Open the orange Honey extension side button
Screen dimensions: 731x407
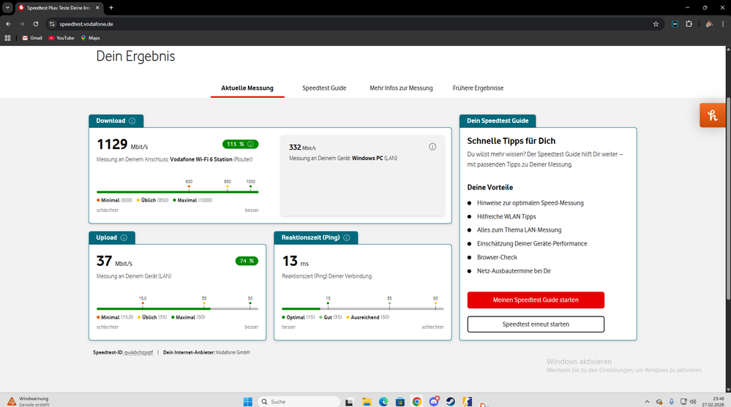pyautogui.click(x=713, y=115)
